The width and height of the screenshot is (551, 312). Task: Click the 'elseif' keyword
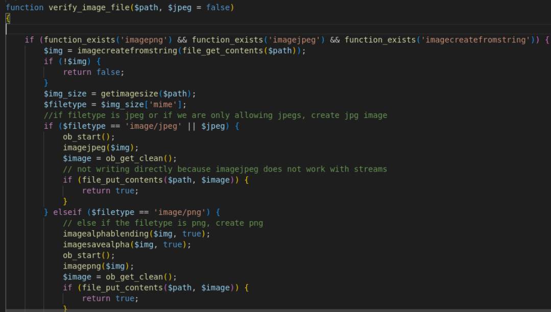pos(67,212)
